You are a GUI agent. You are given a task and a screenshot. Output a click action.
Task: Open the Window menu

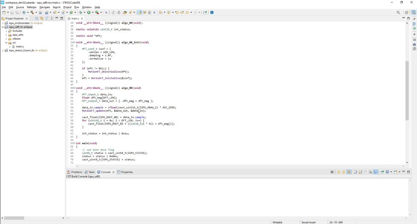[x=87, y=7]
